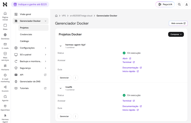Open Página Inicial in the sidebar

[5, 16]
